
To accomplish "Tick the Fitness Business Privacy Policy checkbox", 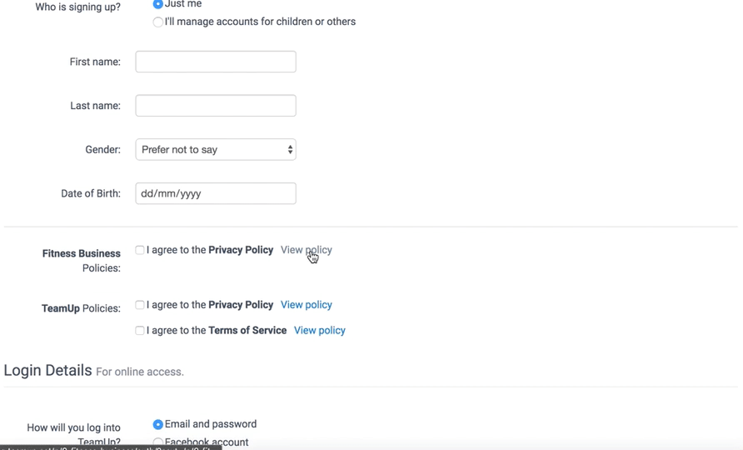I will click(140, 250).
